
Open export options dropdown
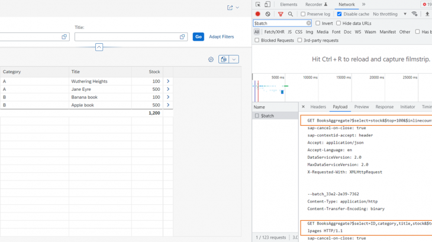pos(234,60)
